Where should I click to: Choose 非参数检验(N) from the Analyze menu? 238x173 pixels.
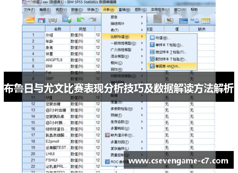point(124,109)
